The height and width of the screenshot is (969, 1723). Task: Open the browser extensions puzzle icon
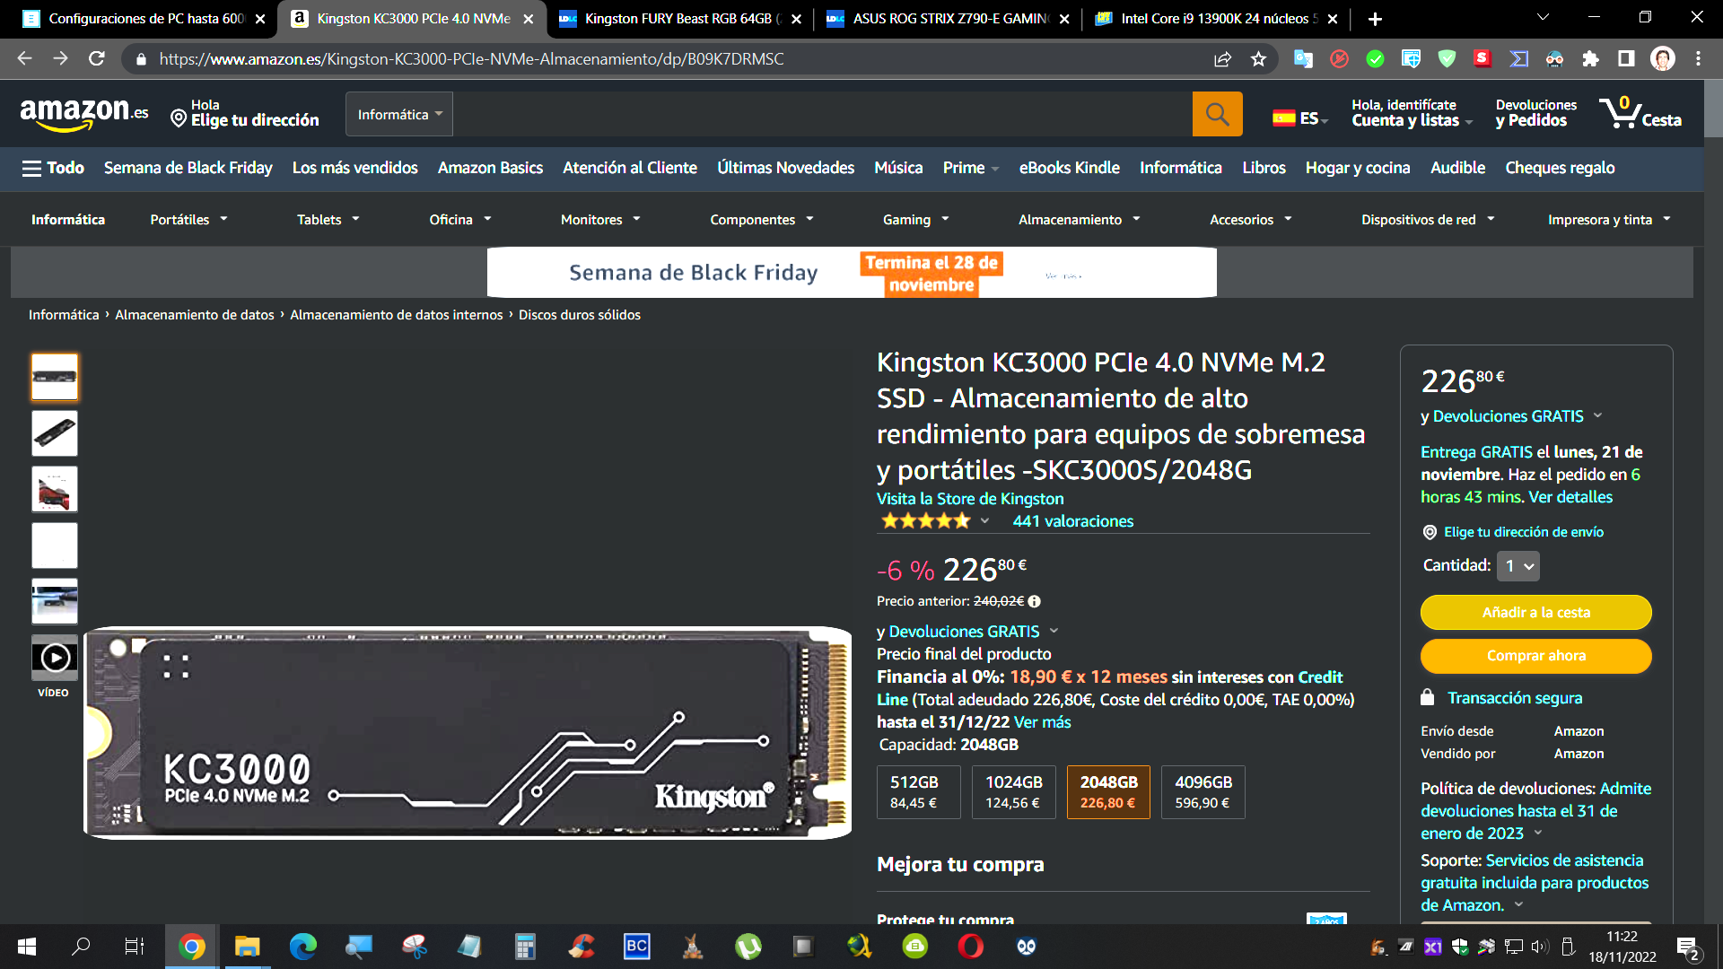pos(1590,59)
